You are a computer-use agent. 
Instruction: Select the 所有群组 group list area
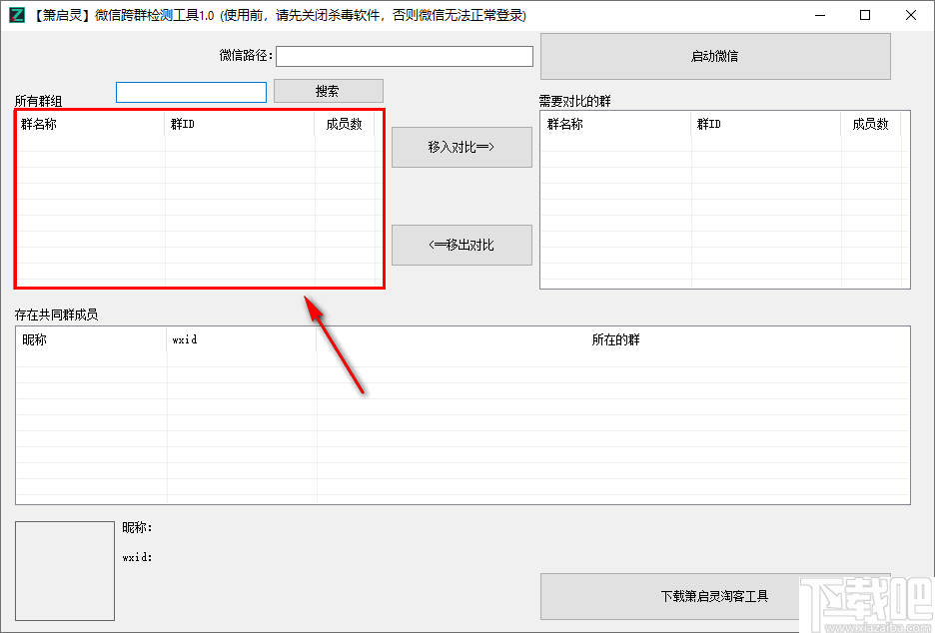coord(197,210)
